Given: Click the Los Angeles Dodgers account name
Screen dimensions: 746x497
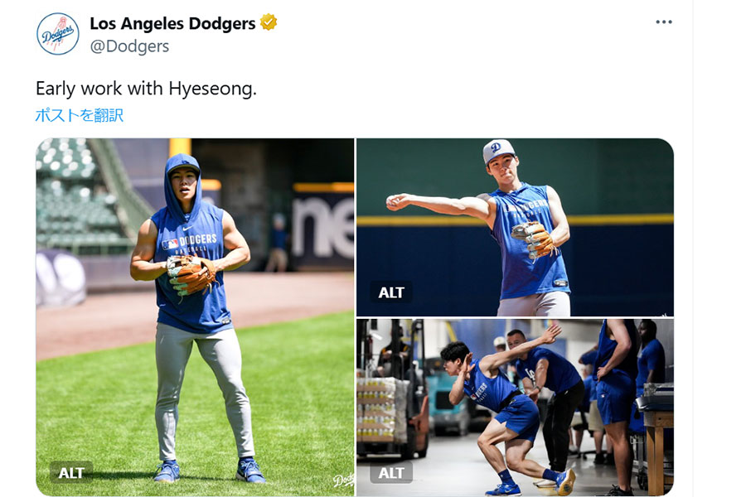Looking at the screenshot, I should [174, 24].
